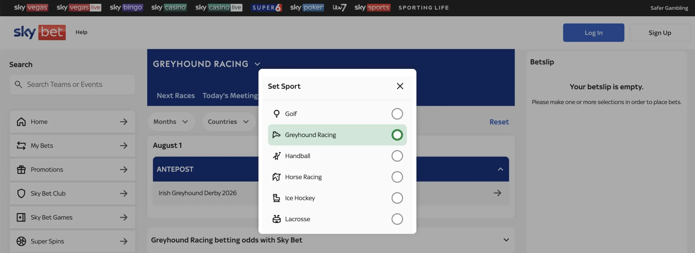Open Sky Casino from top bar
695x253 pixels.
tap(169, 8)
